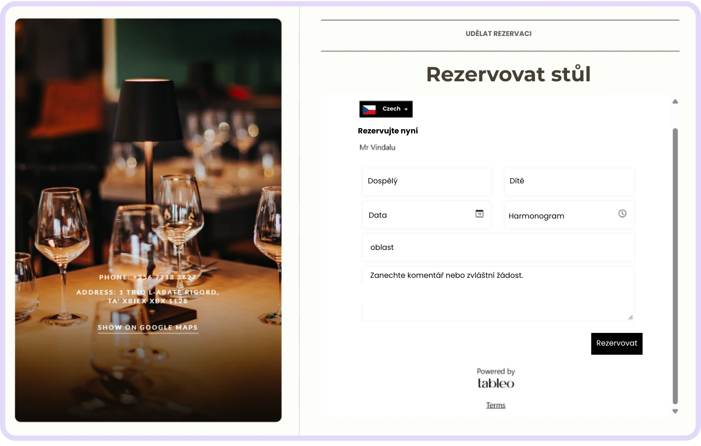The height and width of the screenshot is (446, 701).
Task: Select the UDĚLAT REZERVACI tab
Action: point(498,34)
